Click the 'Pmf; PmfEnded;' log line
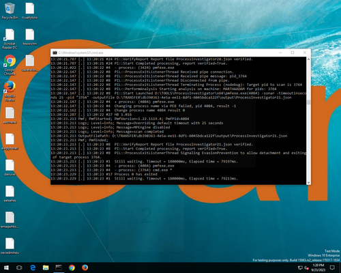341x273 pixels. coord(79,140)
